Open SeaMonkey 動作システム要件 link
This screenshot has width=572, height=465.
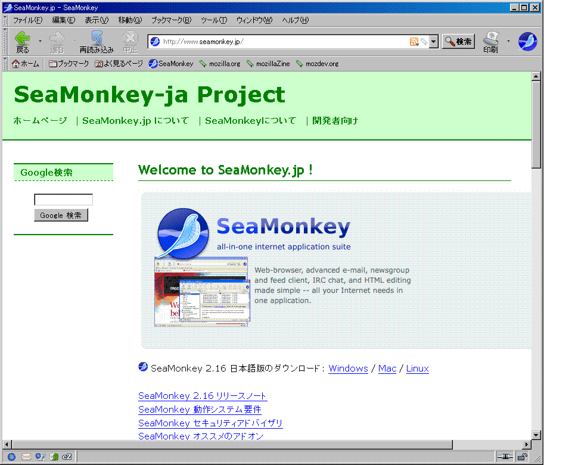click(200, 410)
